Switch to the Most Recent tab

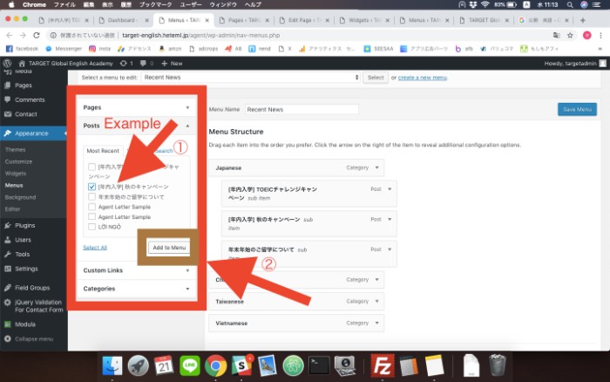point(104,151)
